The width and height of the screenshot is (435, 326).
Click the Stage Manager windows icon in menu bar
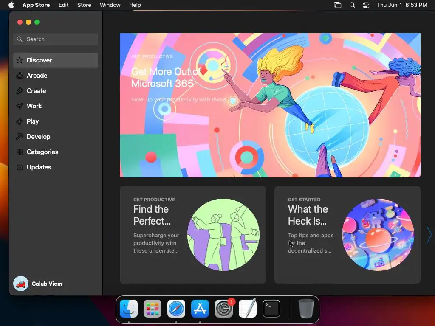(337, 5)
